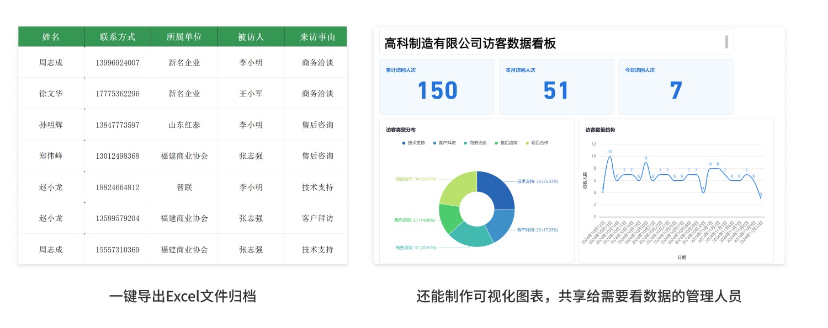
Task: Click the green 售后咨询 donut segment
Action: point(449,218)
